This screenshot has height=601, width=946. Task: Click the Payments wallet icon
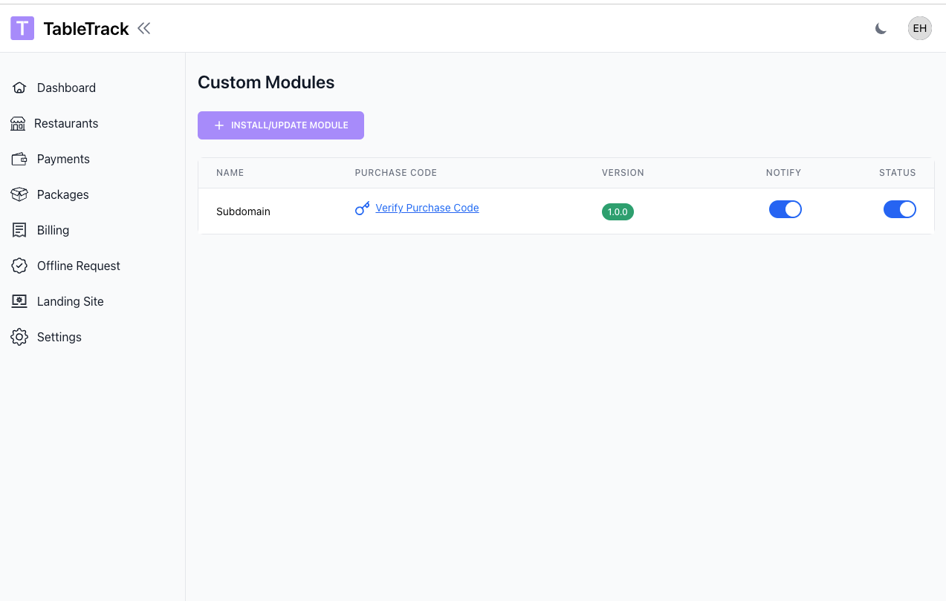tap(19, 159)
